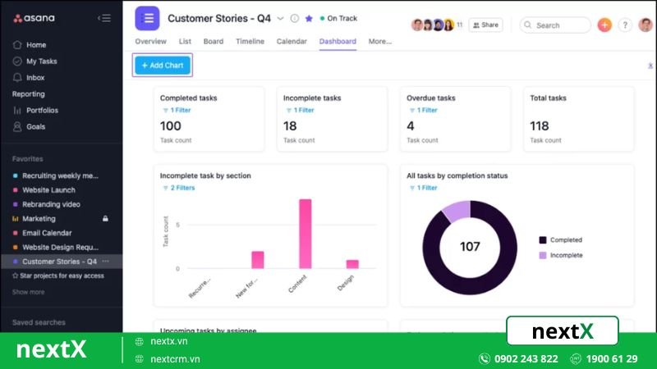Click the Design bar in chart
657x369 pixels.
click(x=352, y=264)
